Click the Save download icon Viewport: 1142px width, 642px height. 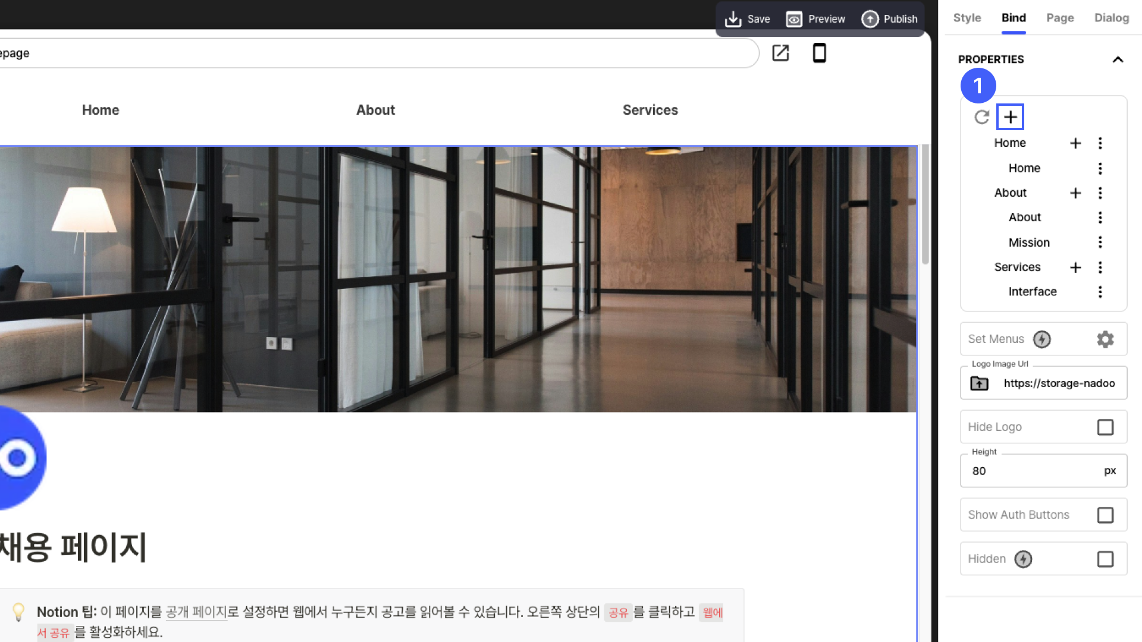(x=733, y=19)
